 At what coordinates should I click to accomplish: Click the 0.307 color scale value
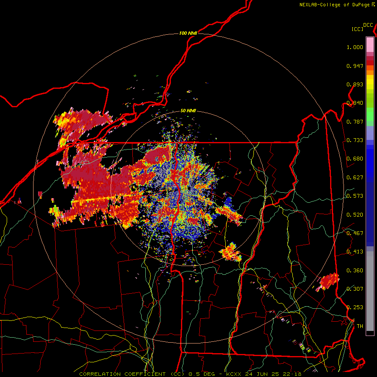coord(355,289)
